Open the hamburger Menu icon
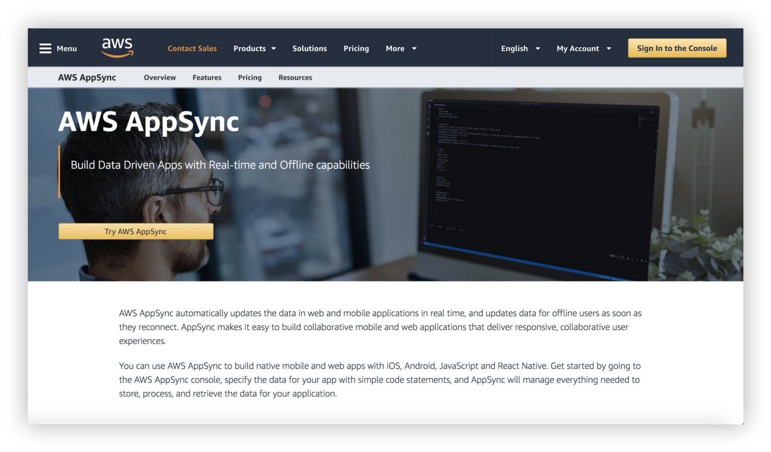The height and width of the screenshot is (452, 771). pyautogui.click(x=45, y=48)
